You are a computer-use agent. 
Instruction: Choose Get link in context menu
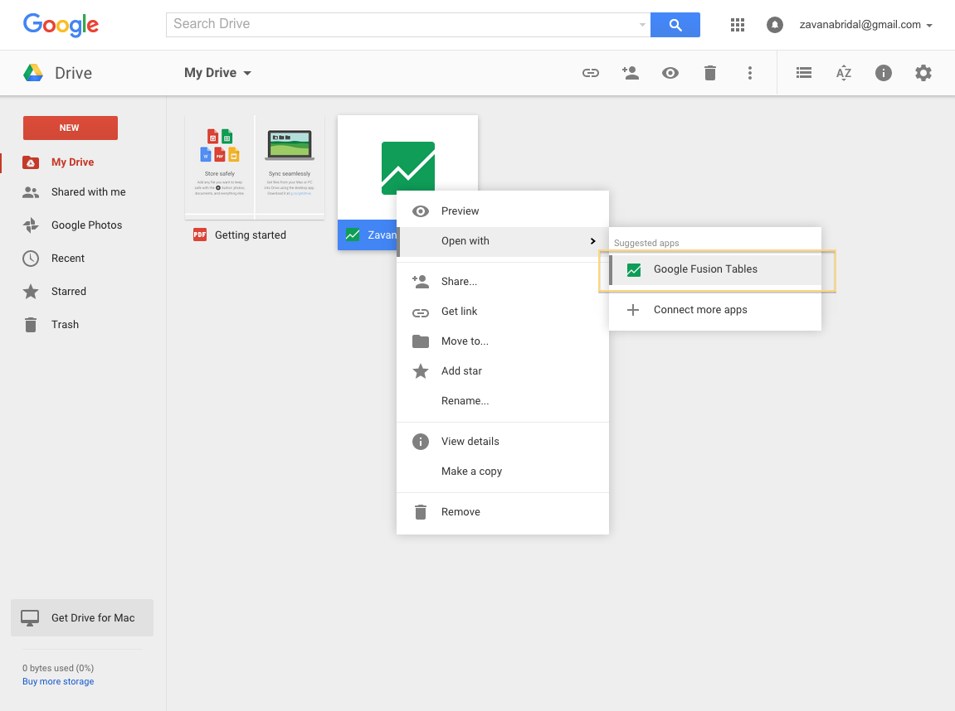503,312
